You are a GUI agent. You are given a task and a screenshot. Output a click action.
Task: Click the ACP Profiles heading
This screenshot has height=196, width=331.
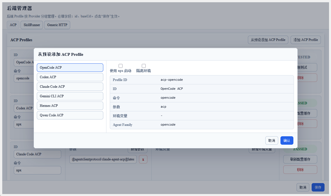point(21,40)
